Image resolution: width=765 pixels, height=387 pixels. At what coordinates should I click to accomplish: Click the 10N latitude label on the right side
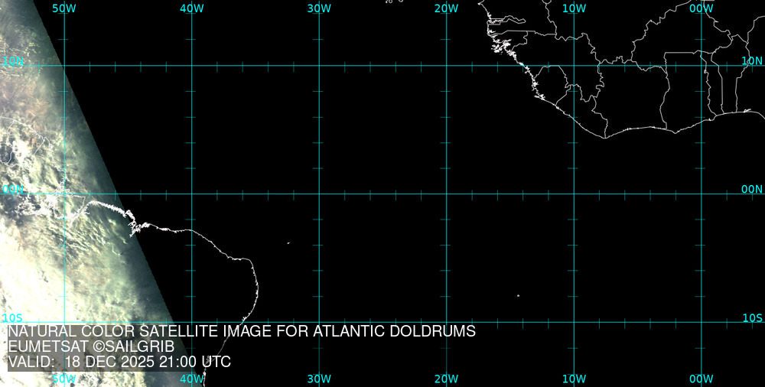752,60
